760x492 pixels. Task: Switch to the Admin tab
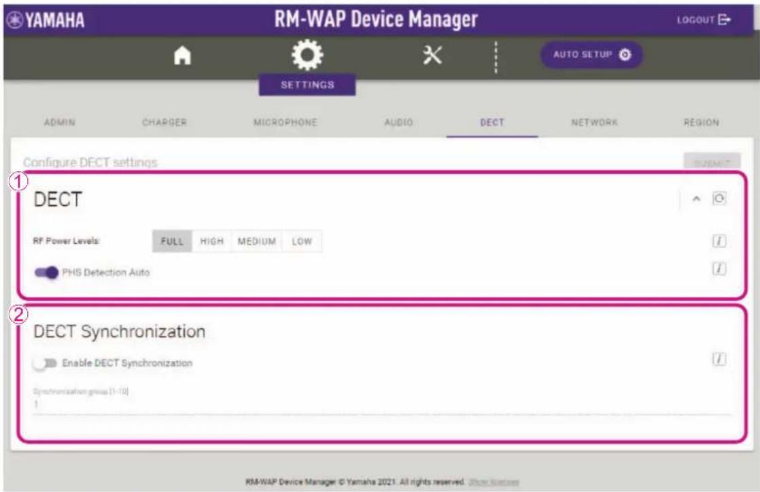click(60, 122)
